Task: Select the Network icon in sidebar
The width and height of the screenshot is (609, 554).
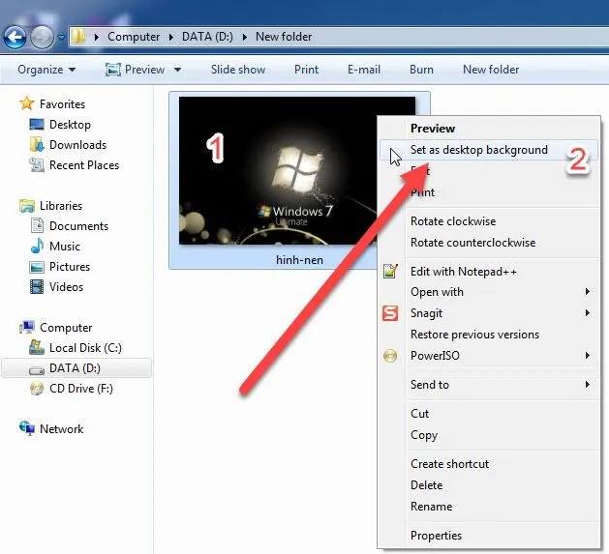Action: pyautogui.click(x=27, y=429)
